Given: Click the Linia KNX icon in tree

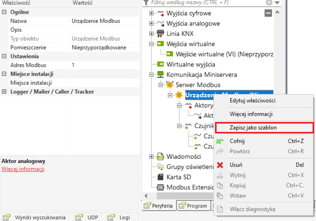Looking at the screenshot, I should click(160, 34).
